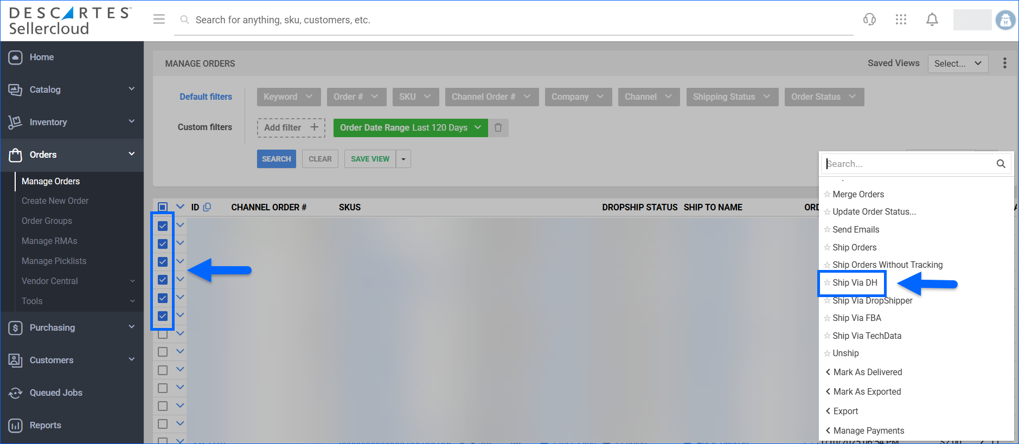
Task: Expand the Shipping Status filter dropdown
Action: pyautogui.click(x=732, y=97)
